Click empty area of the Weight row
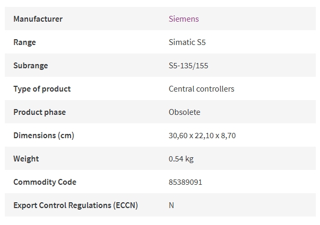Screen dimensions: 320x225 coord(255,158)
